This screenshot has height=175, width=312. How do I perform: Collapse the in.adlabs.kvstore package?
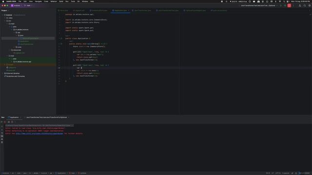(12, 30)
